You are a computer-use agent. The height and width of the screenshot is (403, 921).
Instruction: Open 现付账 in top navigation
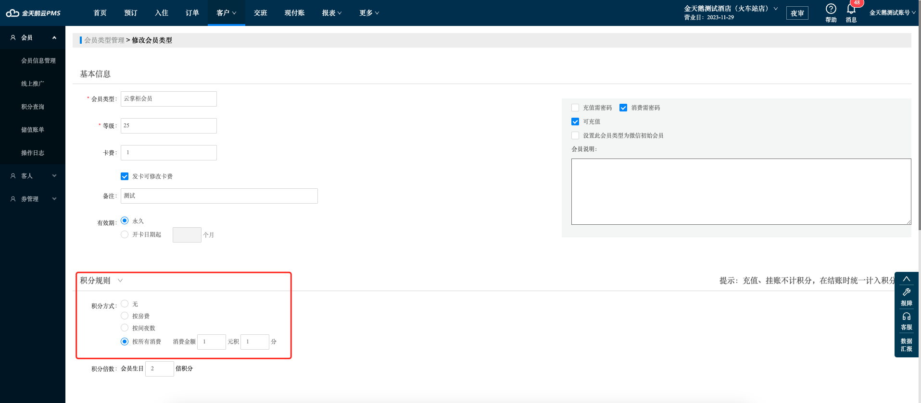[x=294, y=13]
